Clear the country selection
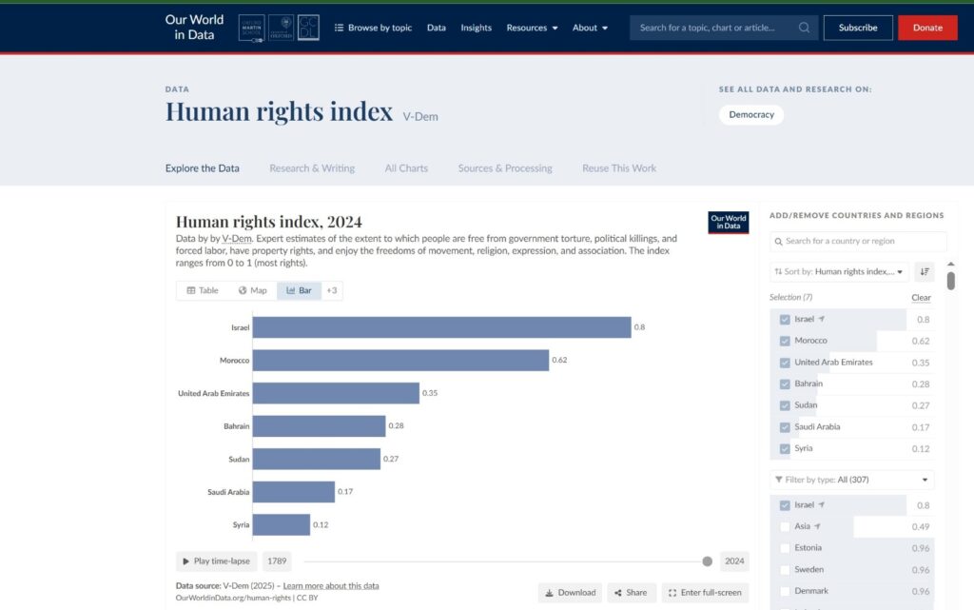Viewport: 974px width, 610px height. [921, 298]
